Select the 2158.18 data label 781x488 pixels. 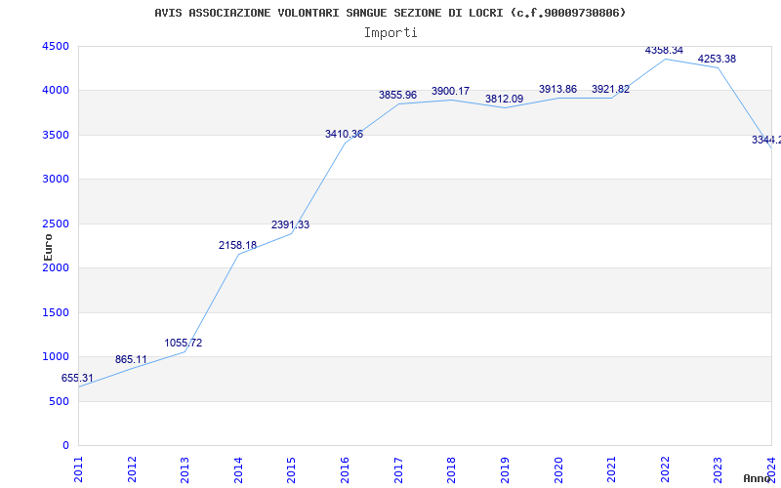(237, 246)
